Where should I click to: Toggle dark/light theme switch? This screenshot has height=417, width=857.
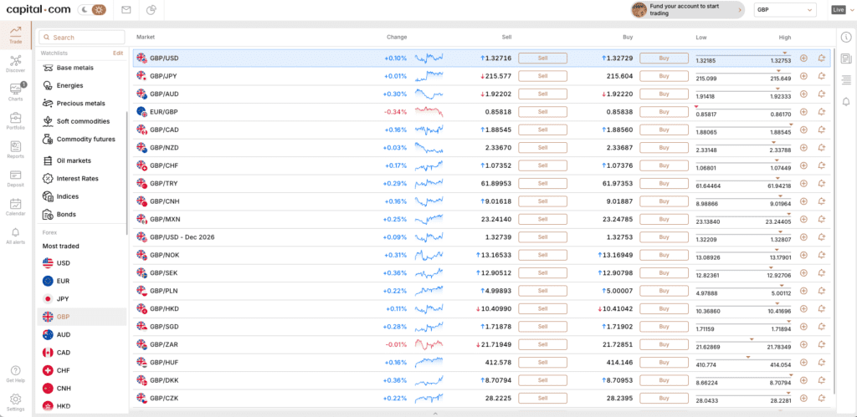[92, 10]
